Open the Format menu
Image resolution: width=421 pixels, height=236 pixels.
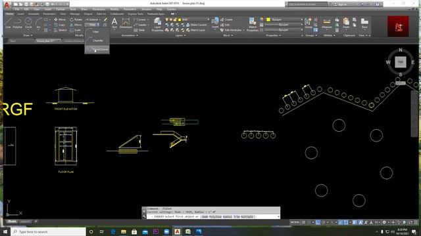[60, 9]
